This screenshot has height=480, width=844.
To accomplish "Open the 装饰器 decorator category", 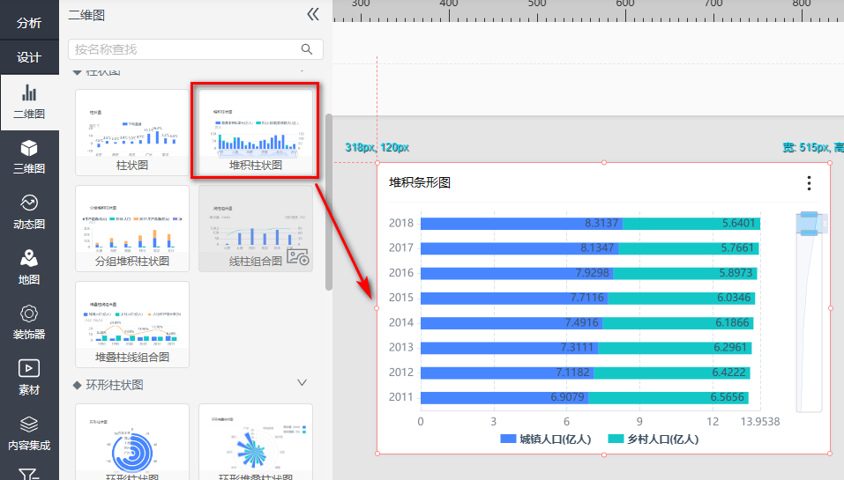I will 29,321.
